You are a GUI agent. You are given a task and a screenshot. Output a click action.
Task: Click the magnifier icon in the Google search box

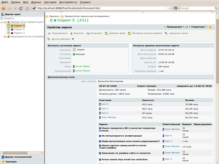point(216,8)
